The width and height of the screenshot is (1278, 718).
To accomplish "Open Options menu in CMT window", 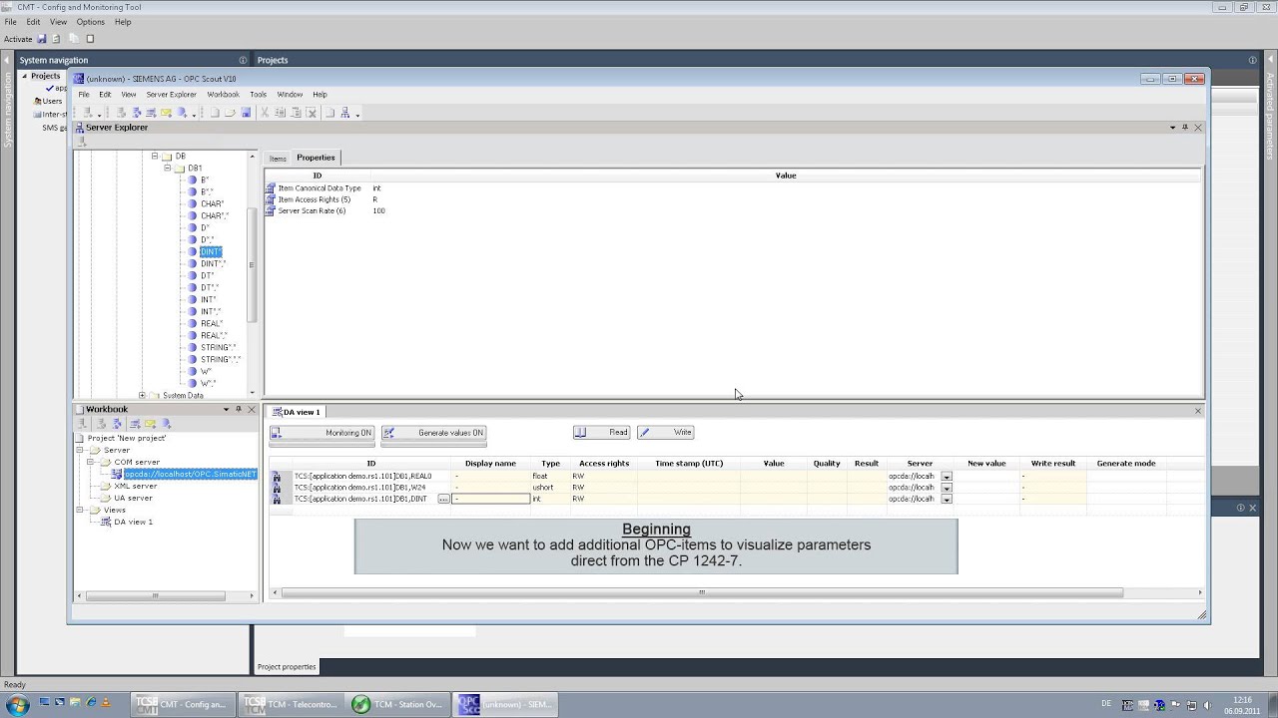I will coord(90,22).
